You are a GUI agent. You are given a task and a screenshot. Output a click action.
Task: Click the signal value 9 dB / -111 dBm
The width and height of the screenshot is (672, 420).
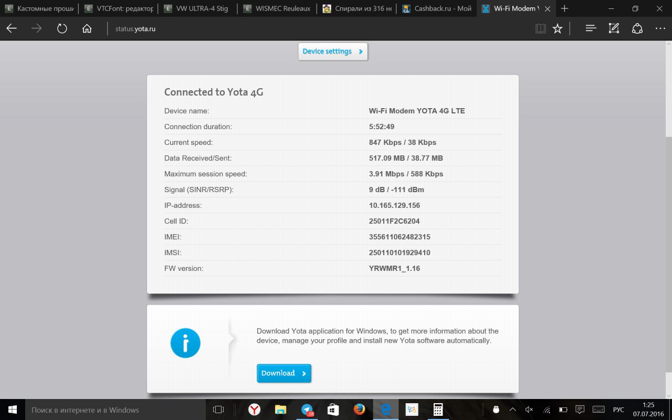[396, 190]
